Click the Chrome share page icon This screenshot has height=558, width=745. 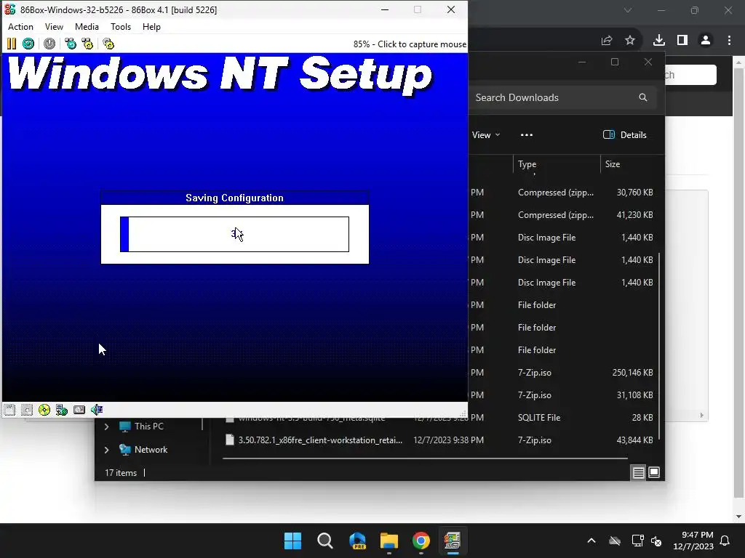click(x=607, y=41)
